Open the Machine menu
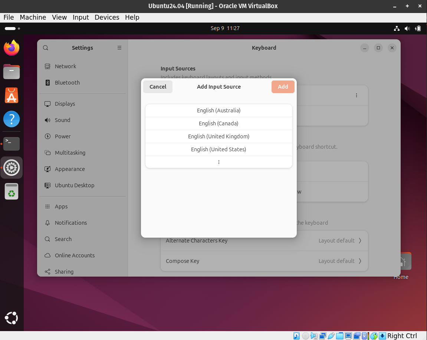This screenshot has height=340, width=427. [x=33, y=17]
